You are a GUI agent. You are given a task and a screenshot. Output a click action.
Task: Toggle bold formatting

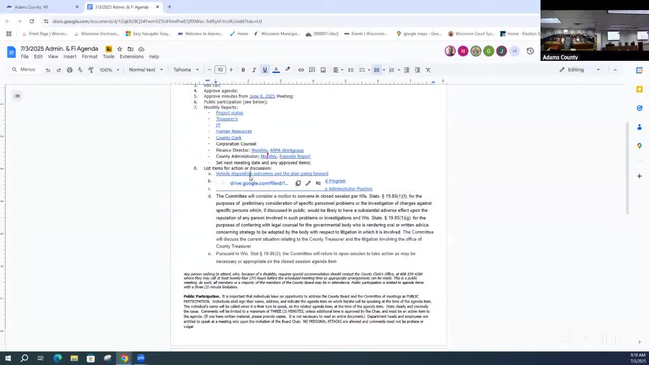(x=243, y=70)
